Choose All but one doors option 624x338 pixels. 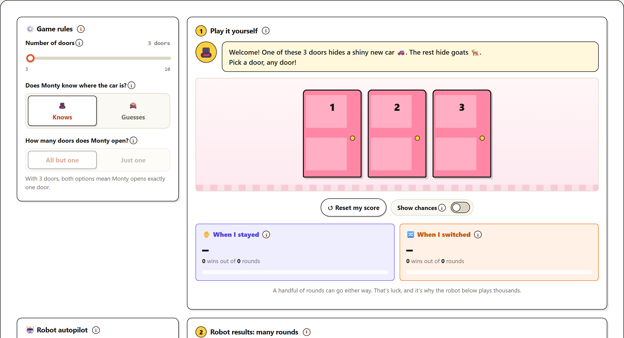pos(62,160)
